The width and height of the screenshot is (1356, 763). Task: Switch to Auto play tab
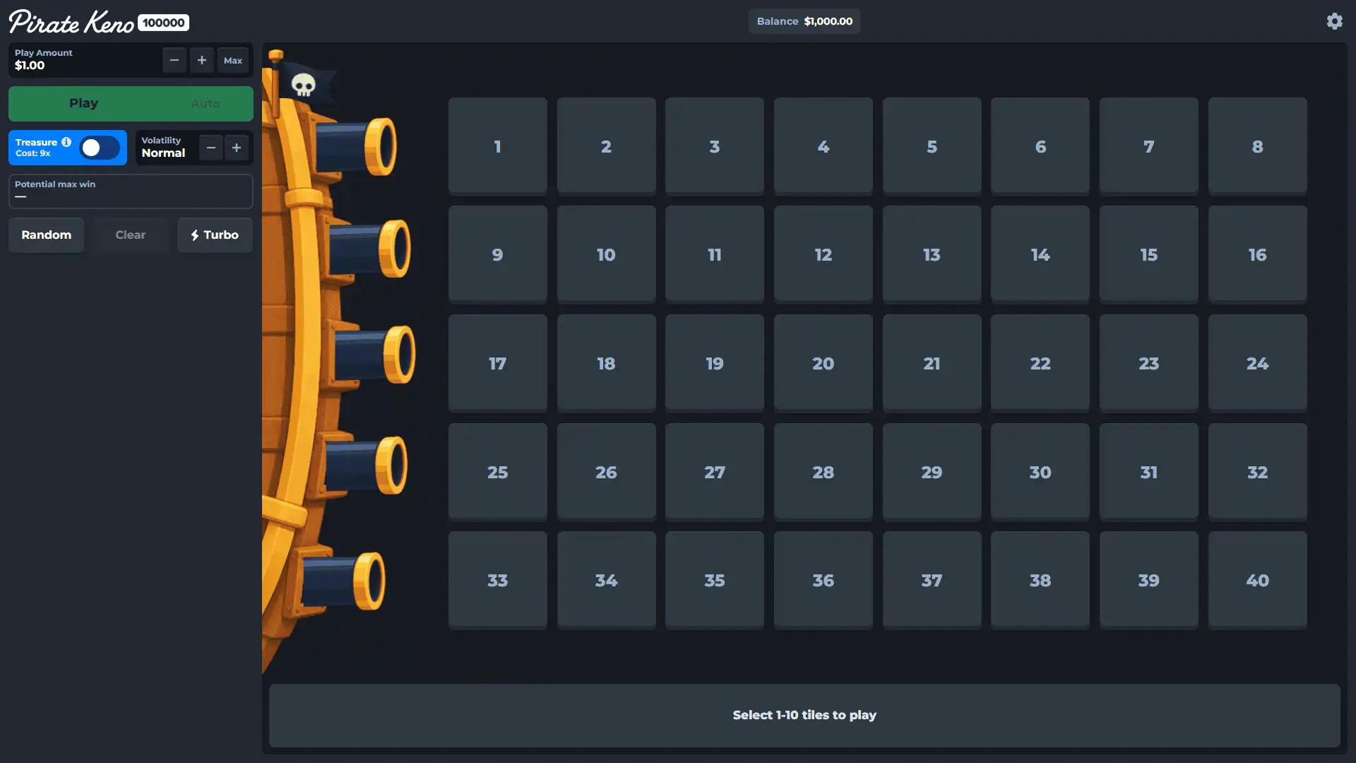point(206,103)
